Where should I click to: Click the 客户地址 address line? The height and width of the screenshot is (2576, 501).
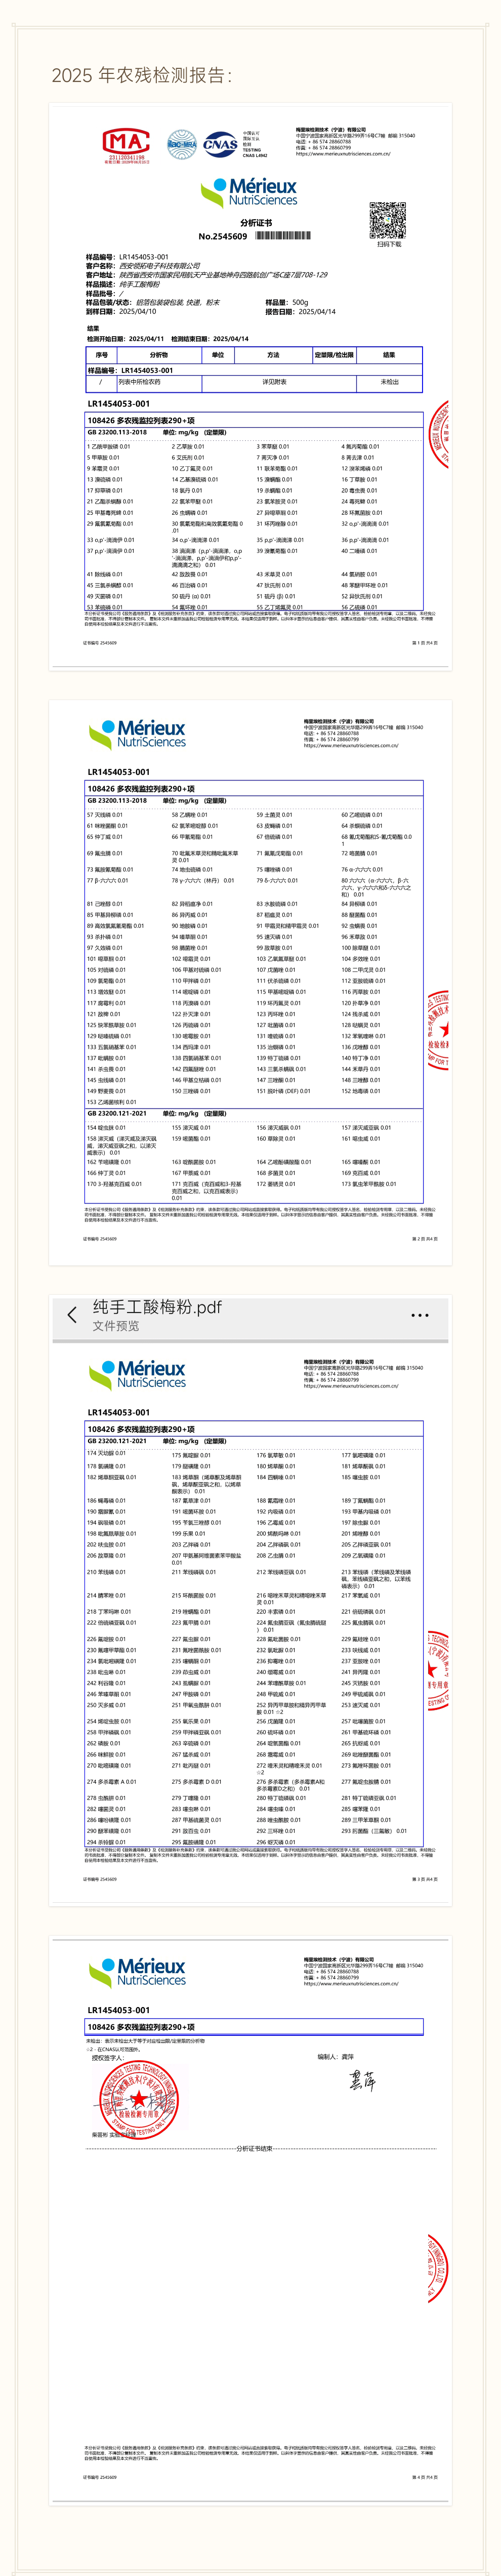206,274
